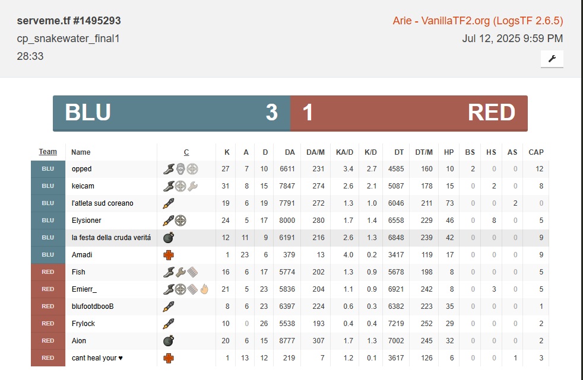Click keicam's Engineer wrench class icon
The height and width of the screenshot is (380, 583).
tap(192, 186)
